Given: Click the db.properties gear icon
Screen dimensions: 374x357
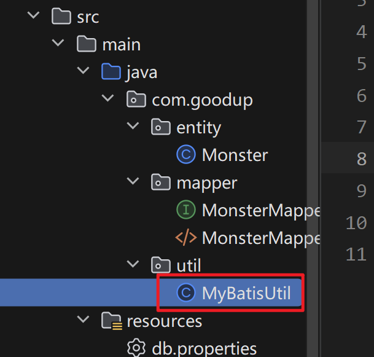Looking at the screenshot, I should (x=135, y=348).
